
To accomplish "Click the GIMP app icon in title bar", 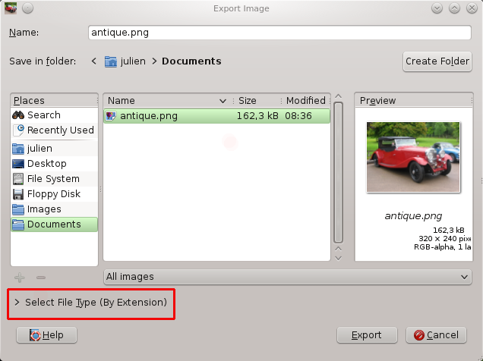I will [11, 8].
